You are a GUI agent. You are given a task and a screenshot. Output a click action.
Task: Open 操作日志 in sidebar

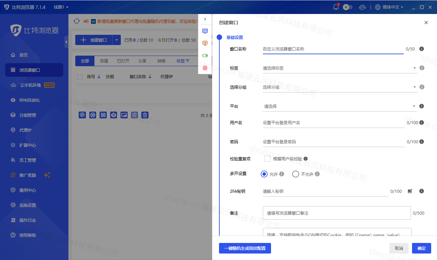(34, 220)
